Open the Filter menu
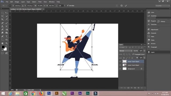 40,2
